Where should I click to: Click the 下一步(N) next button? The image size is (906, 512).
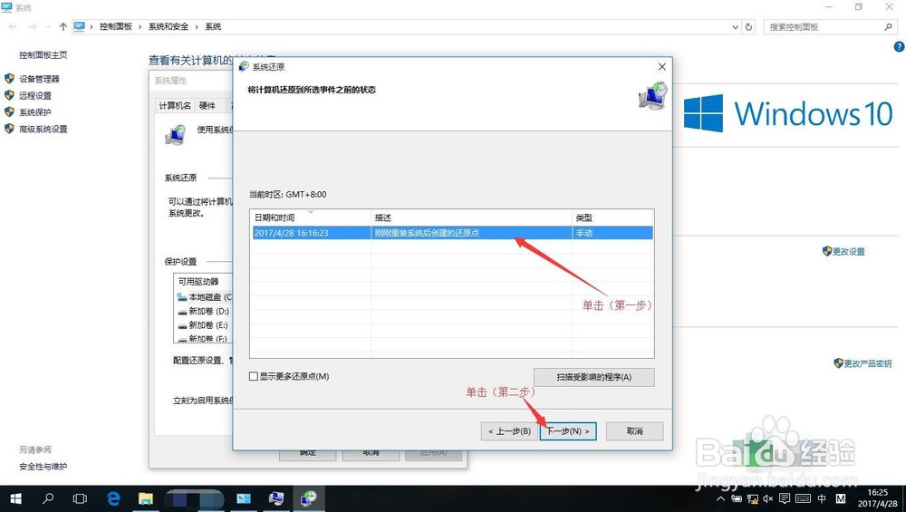click(x=569, y=431)
